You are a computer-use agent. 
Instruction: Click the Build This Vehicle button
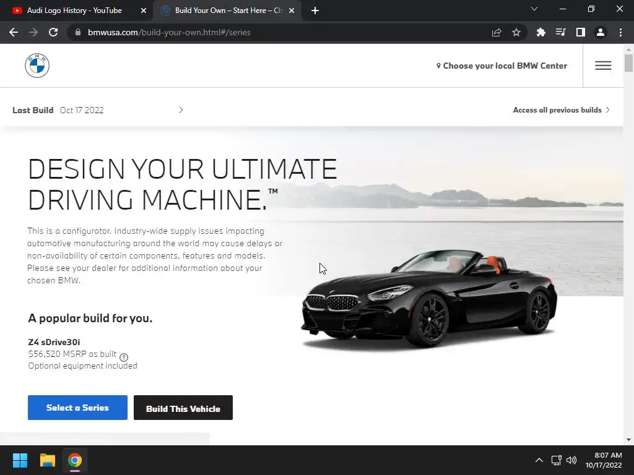click(x=183, y=408)
